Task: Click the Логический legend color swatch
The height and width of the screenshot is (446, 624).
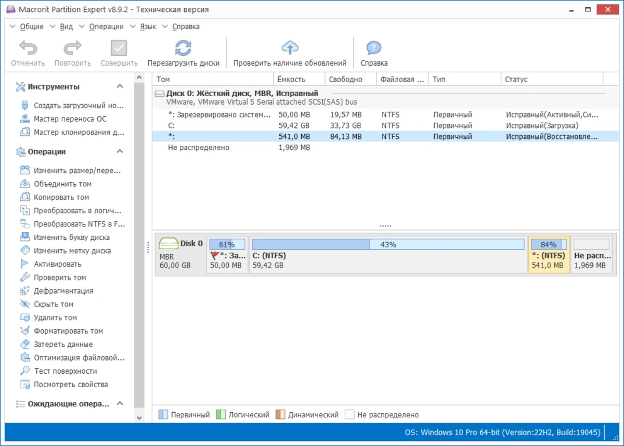Action: (220, 415)
